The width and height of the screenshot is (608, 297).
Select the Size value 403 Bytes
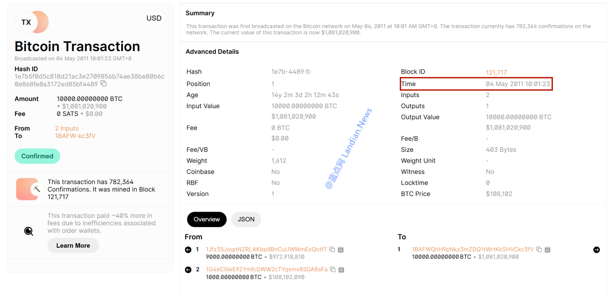coord(501,149)
